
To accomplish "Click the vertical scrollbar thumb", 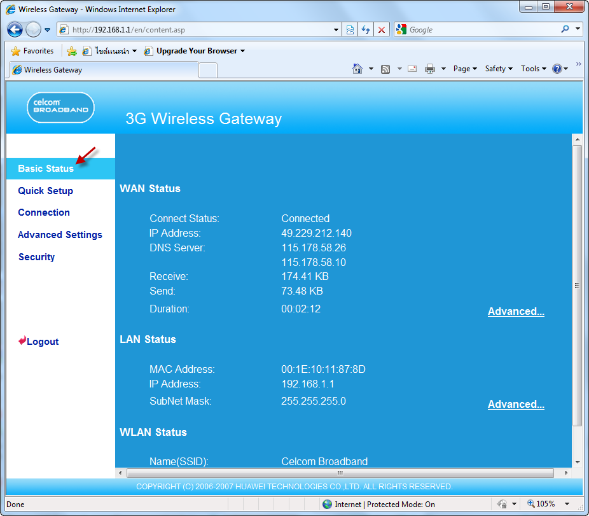I will click(x=577, y=286).
